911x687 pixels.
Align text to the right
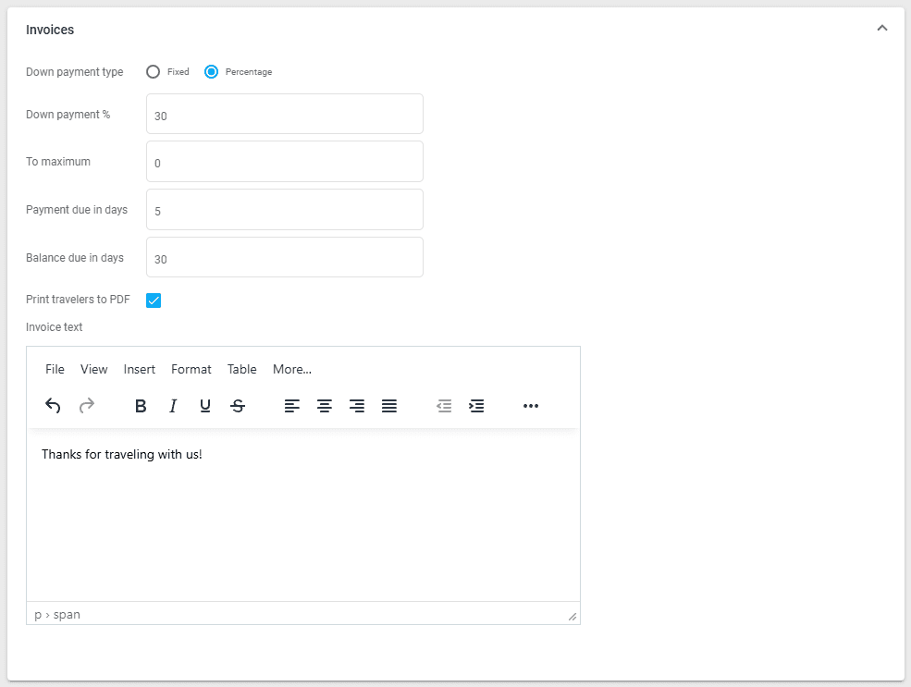coord(357,406)
